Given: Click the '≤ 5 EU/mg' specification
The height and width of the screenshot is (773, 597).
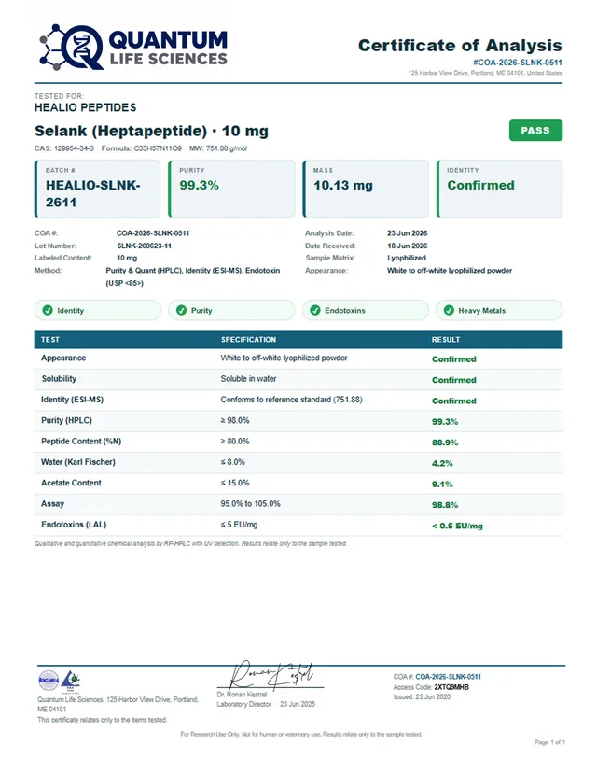Looking at the screenshot, I should 239,525.
